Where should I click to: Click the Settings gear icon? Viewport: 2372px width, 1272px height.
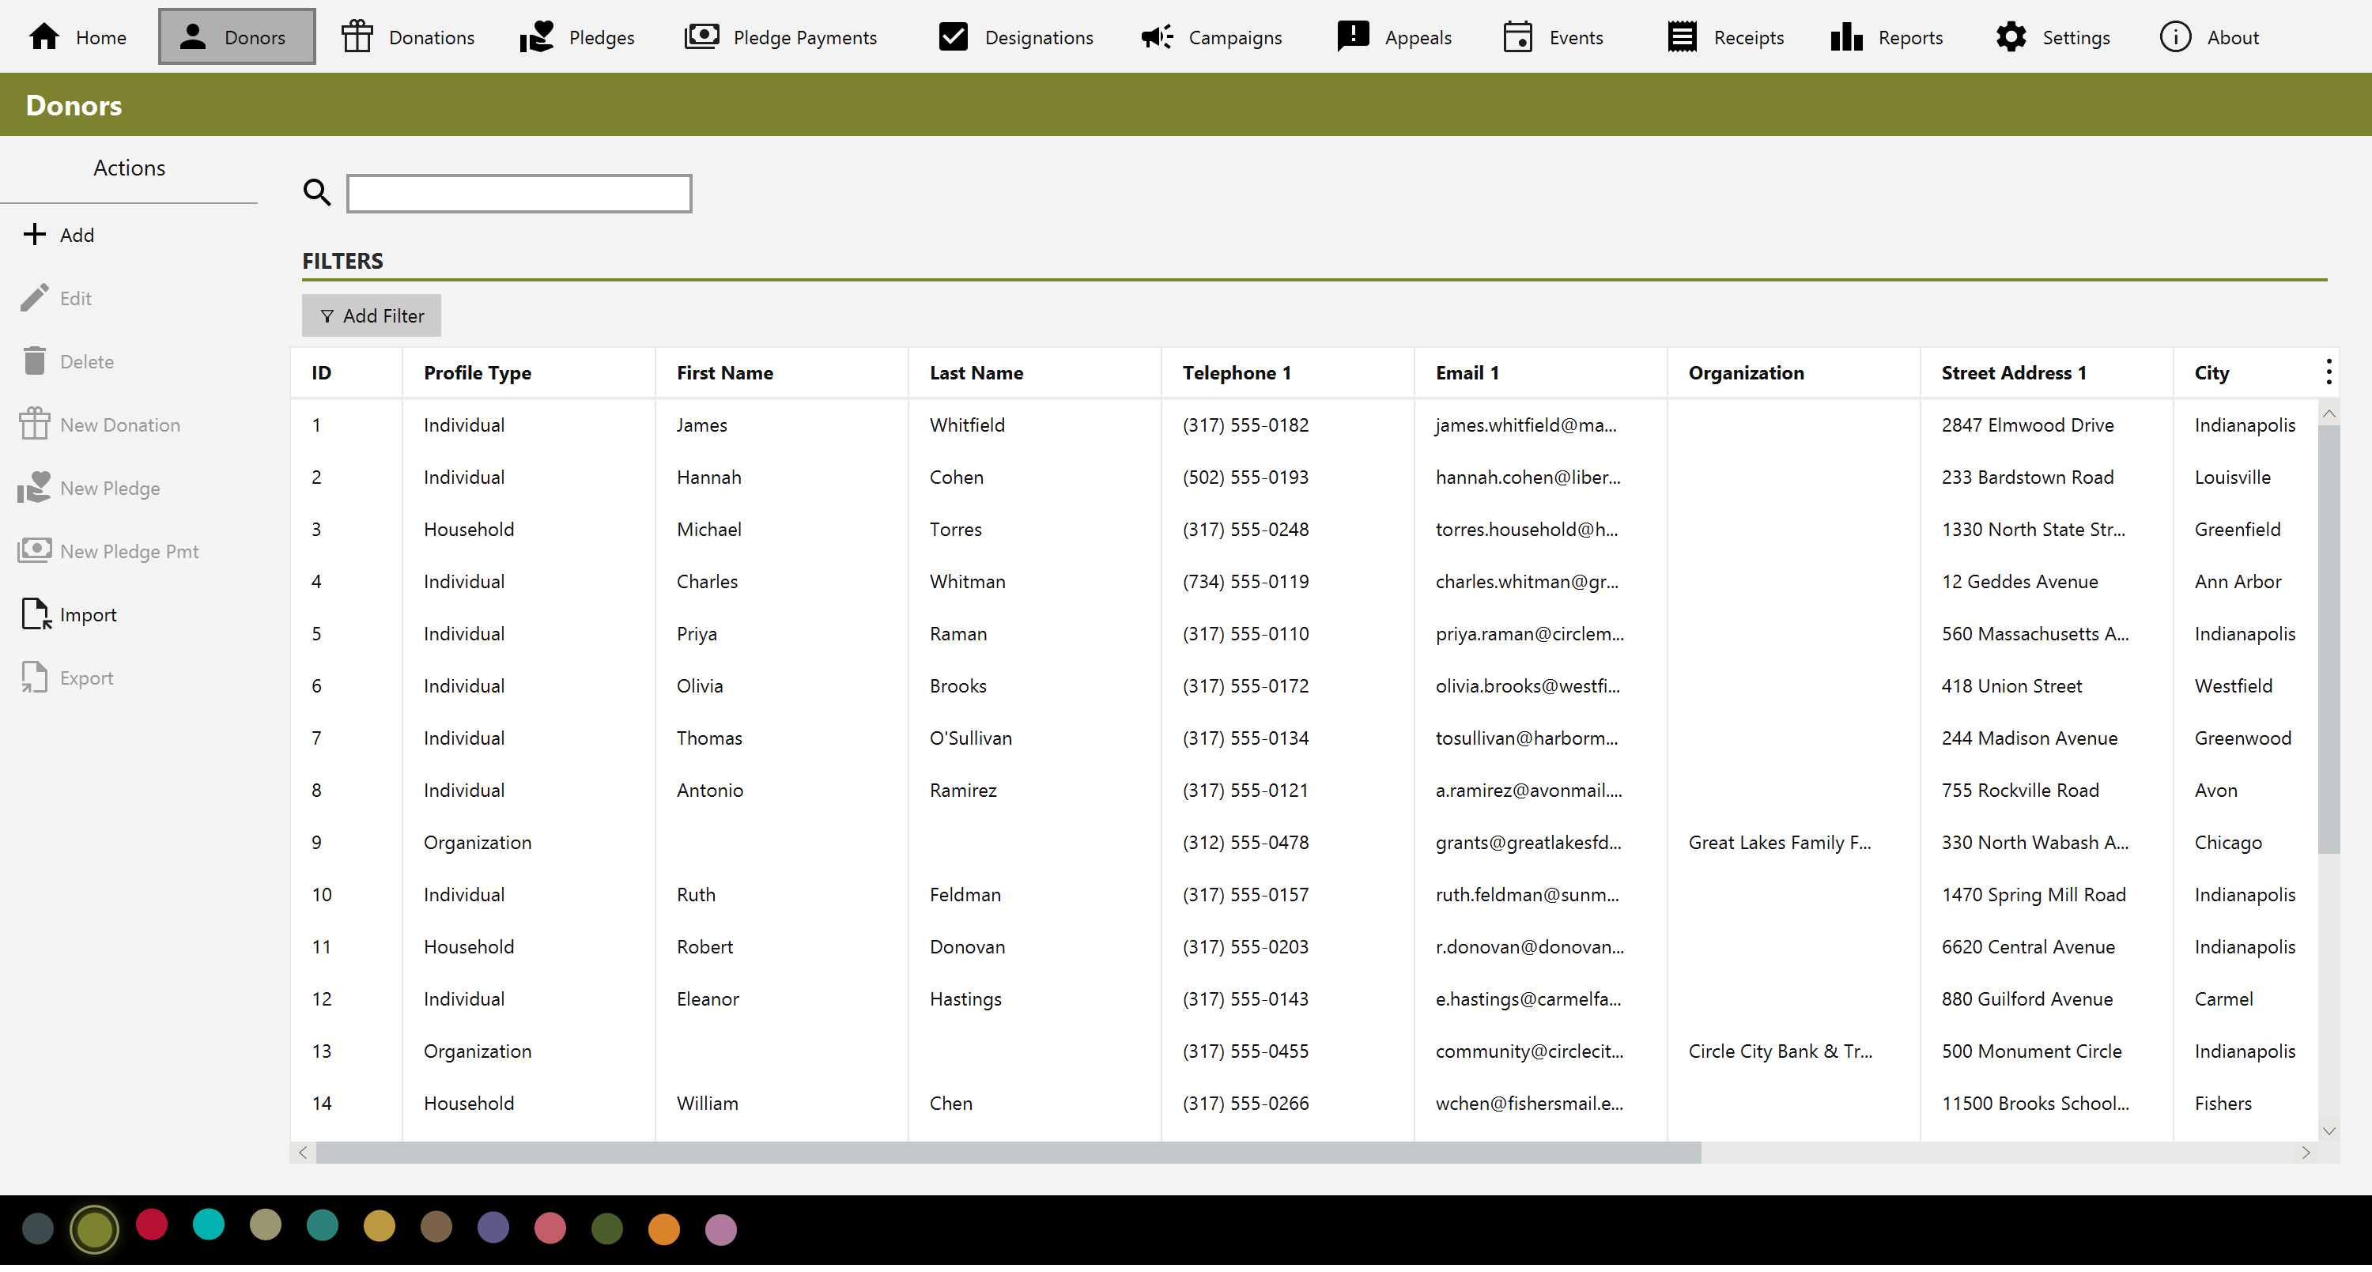2011,37
